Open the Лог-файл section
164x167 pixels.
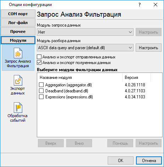pos(18,23)
